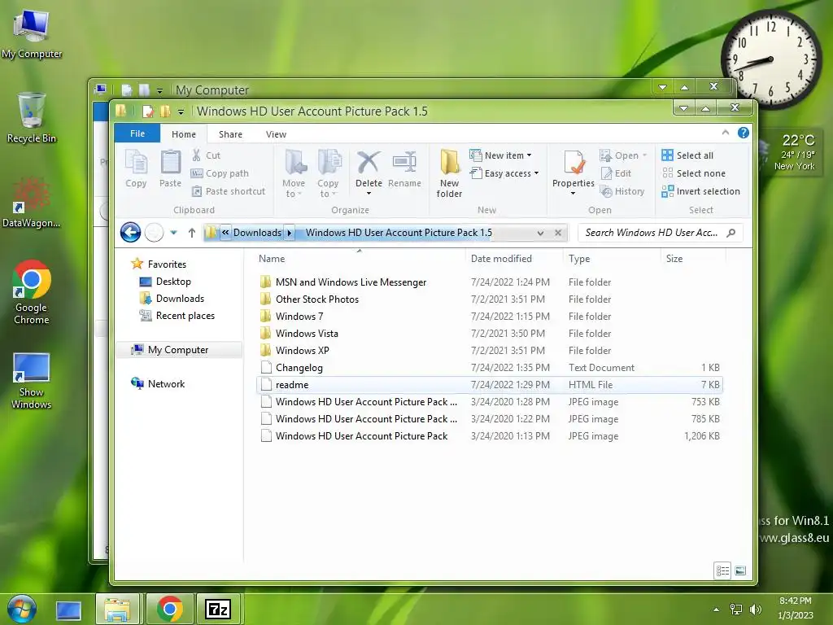The width and height of the screenshot is (833, 625).
Task: Click Paste shortcut in the ribbon
Action: click(228, 191)
